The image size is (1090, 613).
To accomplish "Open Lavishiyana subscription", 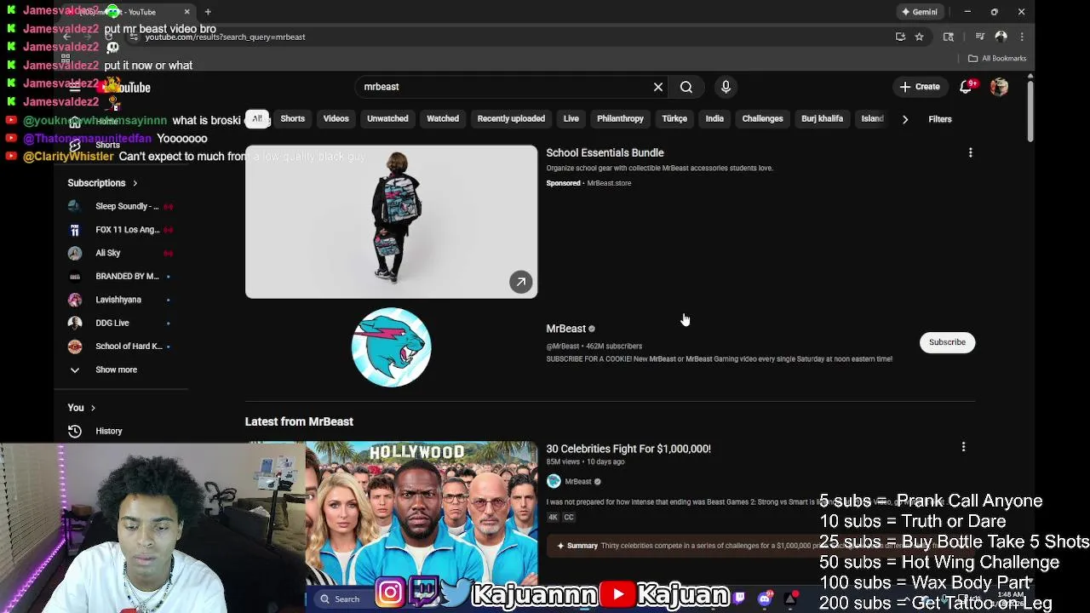I will click(119, 300).
